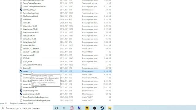196x110 pixels.
Task: Click the Файл "OLD" type cell
Action: point(87,75)
